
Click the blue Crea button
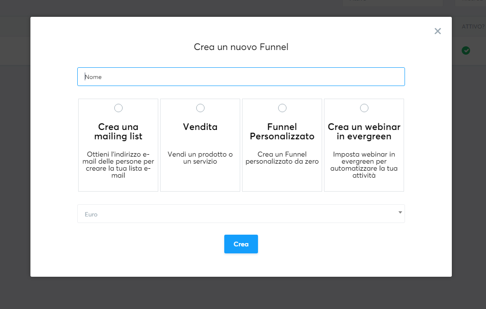click(x=241, y=244)
